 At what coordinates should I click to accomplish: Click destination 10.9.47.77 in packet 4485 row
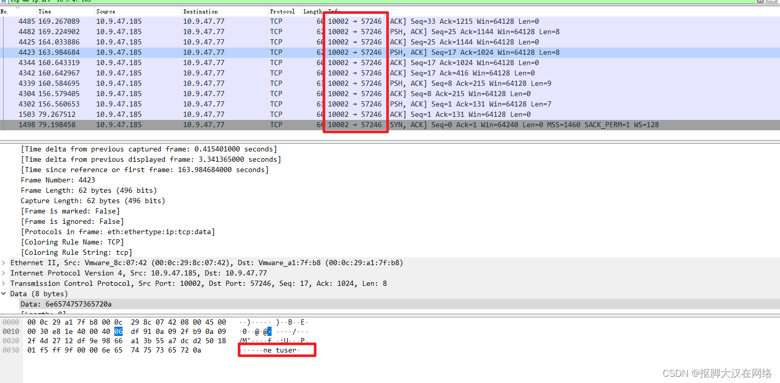click(204, 21)
